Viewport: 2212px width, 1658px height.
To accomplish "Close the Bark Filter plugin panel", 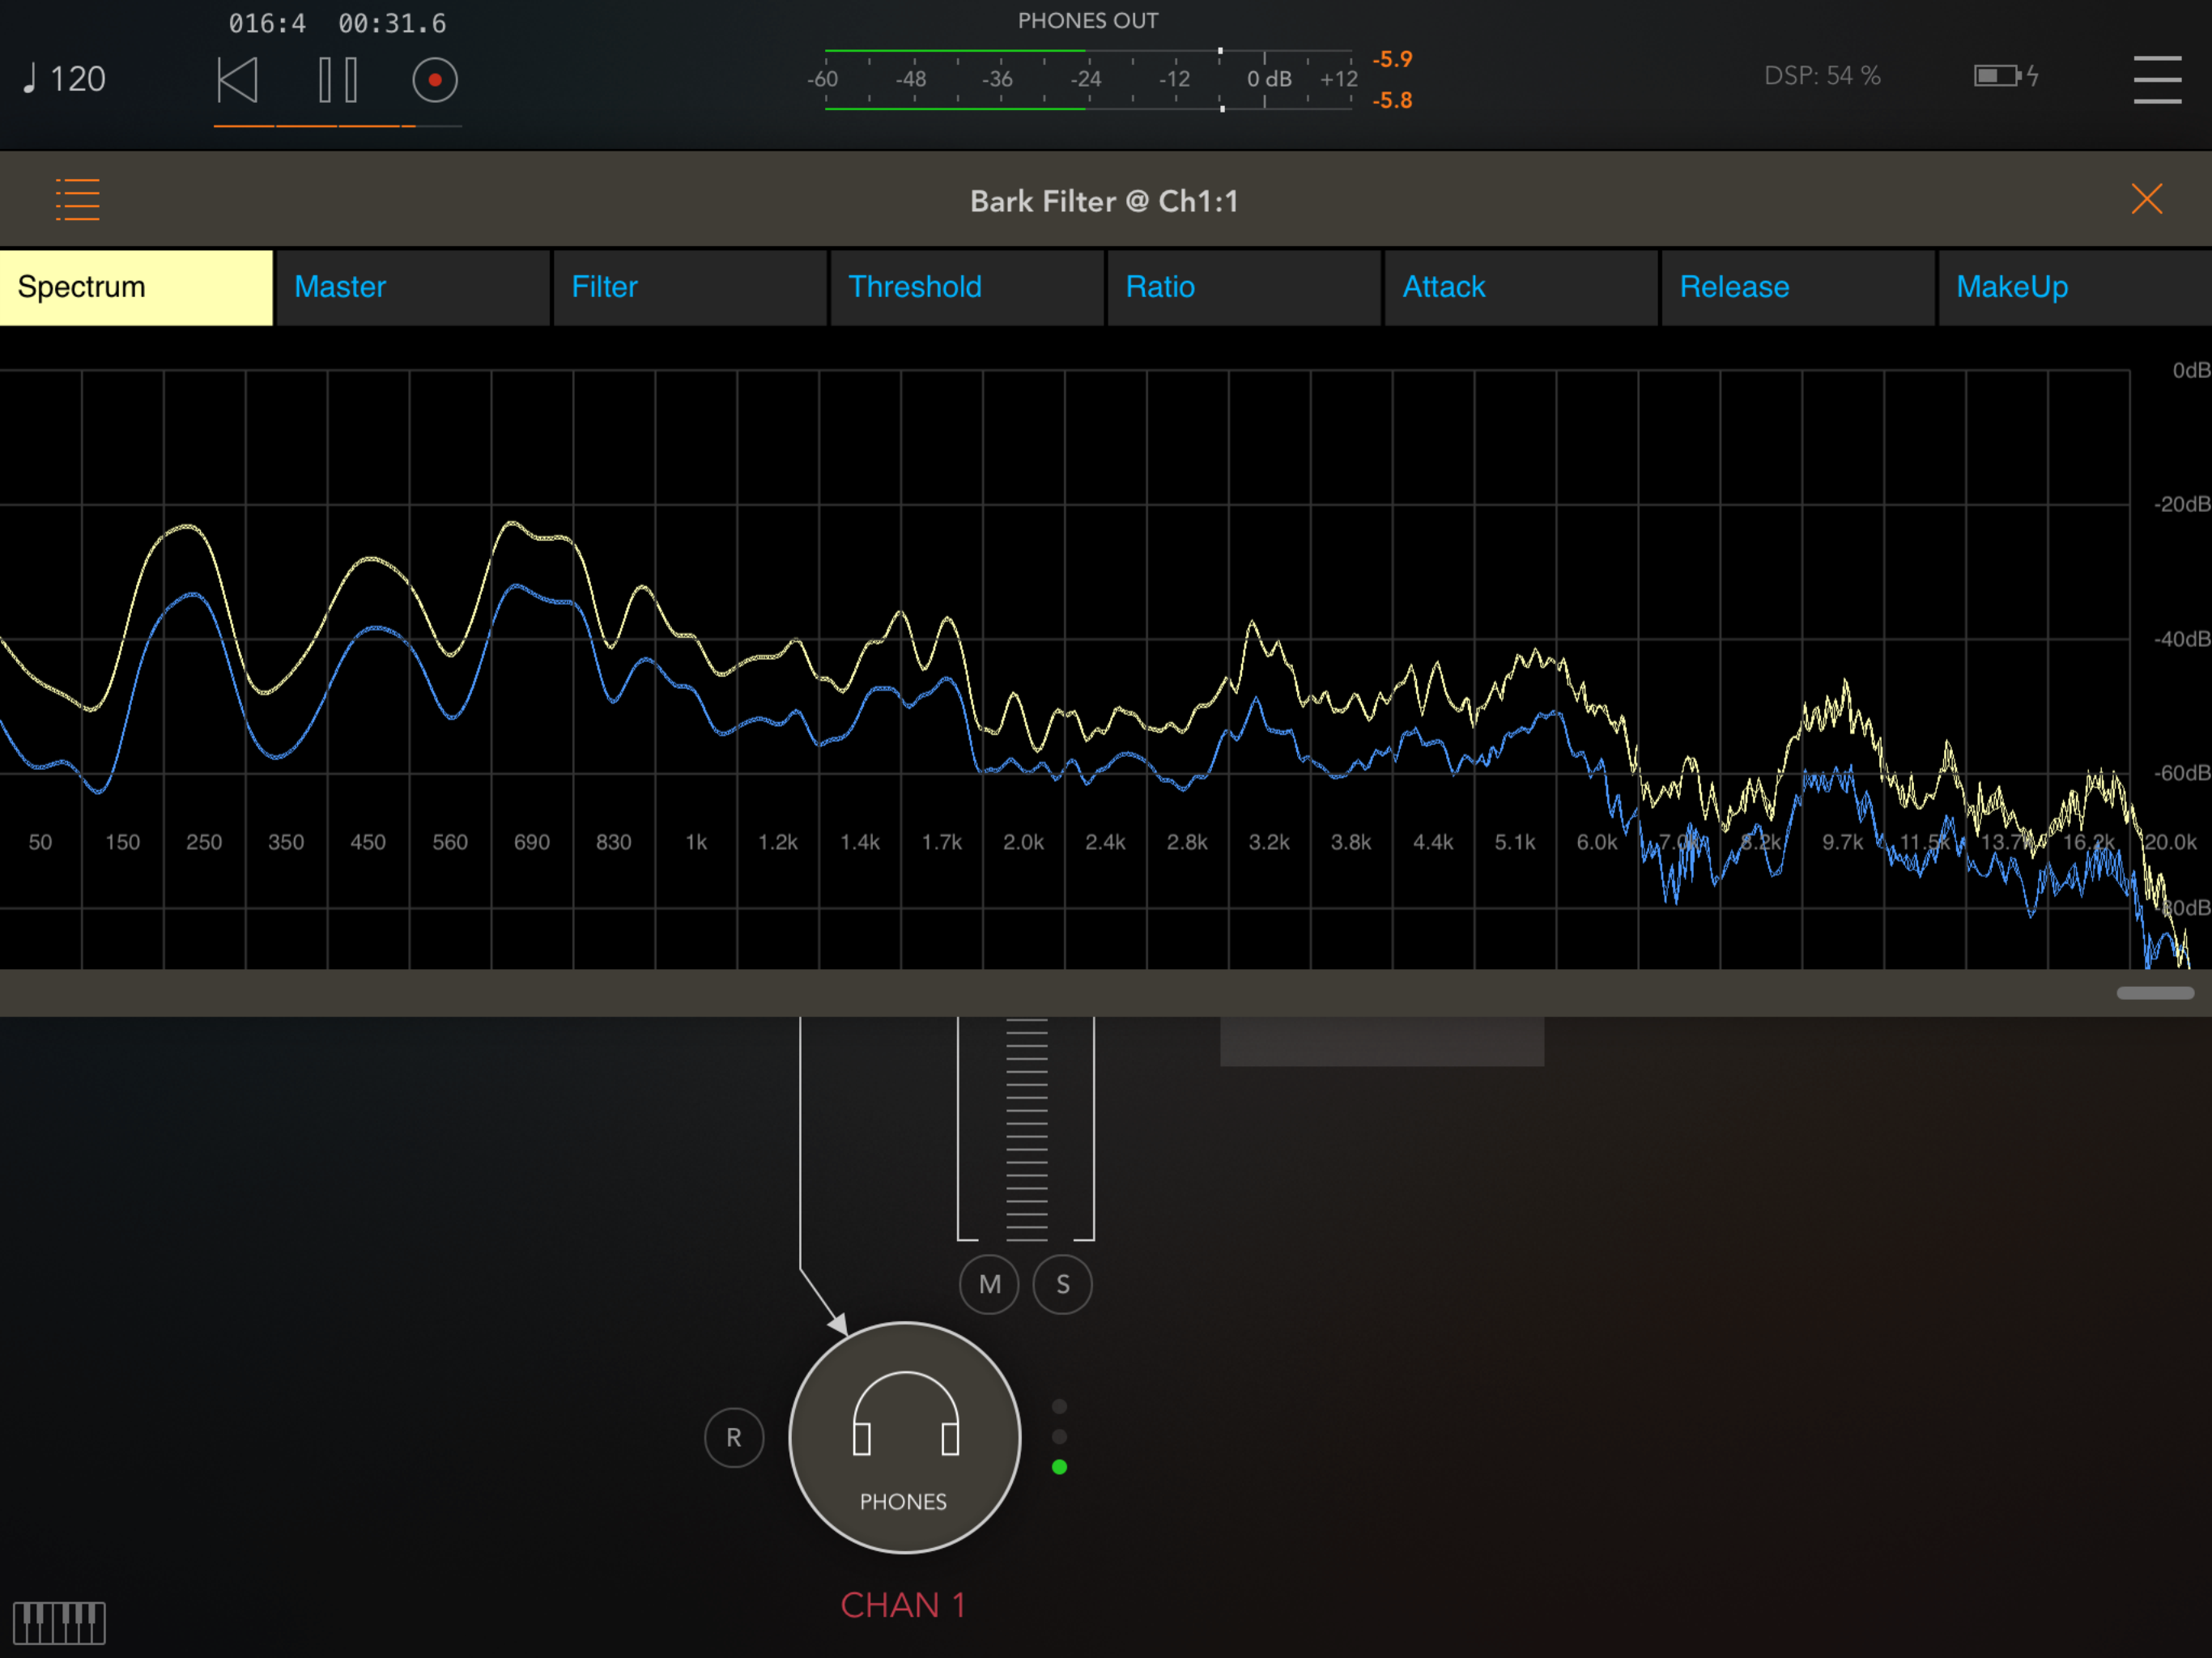I will tap(2146, 199).
